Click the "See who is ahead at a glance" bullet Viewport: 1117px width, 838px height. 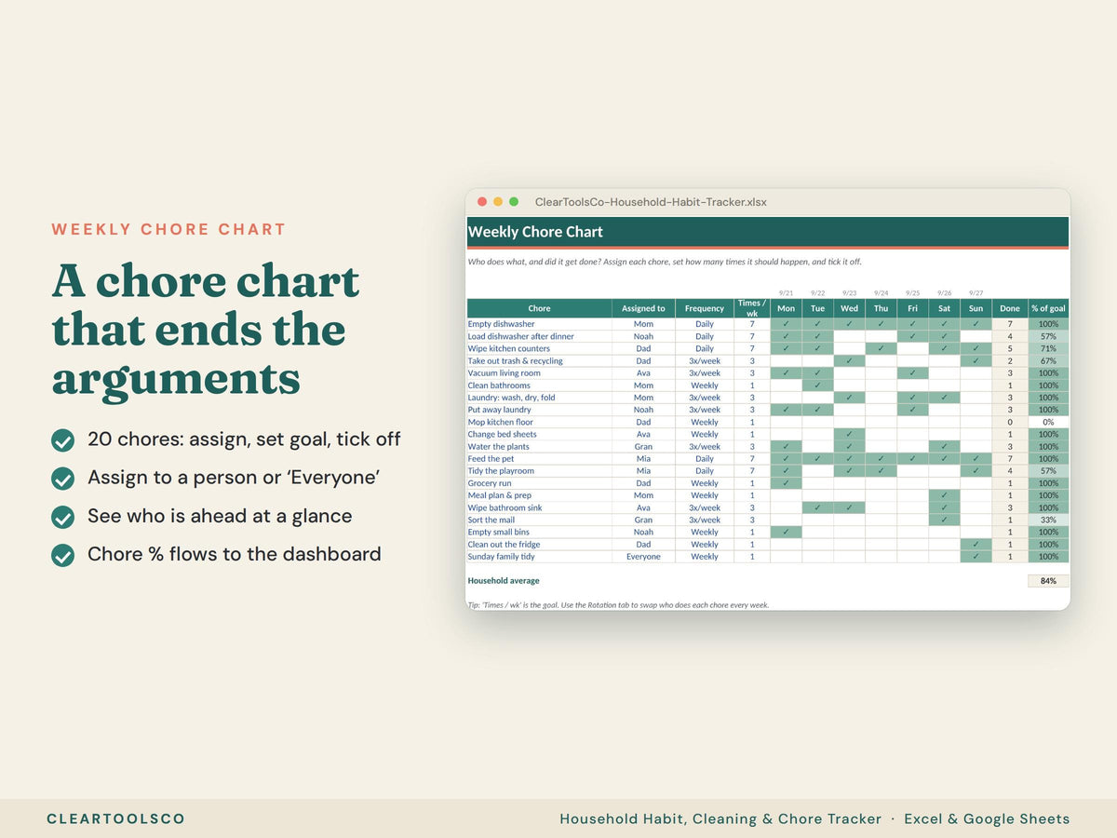[x=220, y=516]
